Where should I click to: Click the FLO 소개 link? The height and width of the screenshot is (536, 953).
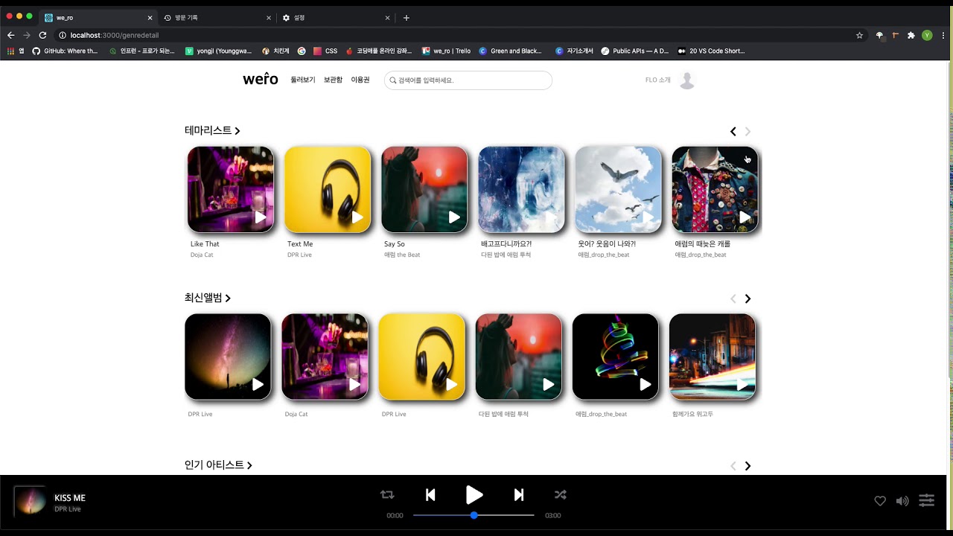(657, 80)
